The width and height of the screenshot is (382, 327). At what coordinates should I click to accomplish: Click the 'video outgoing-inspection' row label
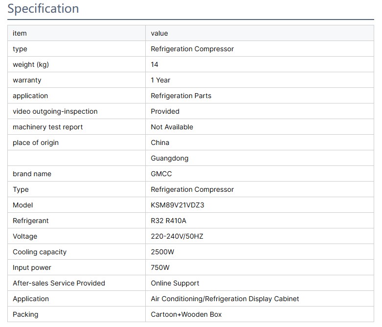[x=55, y=111]
